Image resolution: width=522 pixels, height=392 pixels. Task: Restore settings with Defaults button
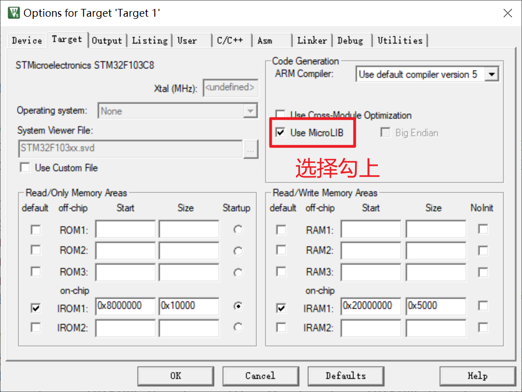coord(346,376)
